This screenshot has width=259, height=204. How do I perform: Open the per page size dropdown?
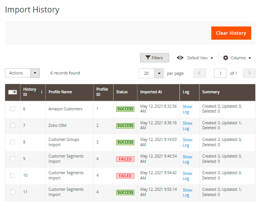pos(151,73)
